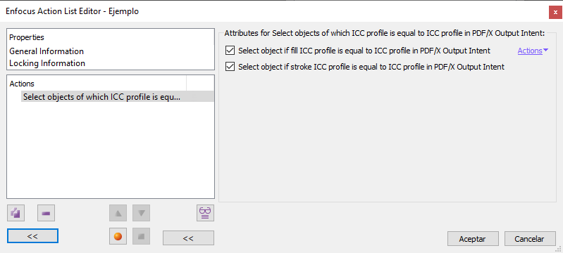Screen dimensions: 563x253
Task: Toggle fill ICC profile checkbox
Action: click(x=230, y=51)
